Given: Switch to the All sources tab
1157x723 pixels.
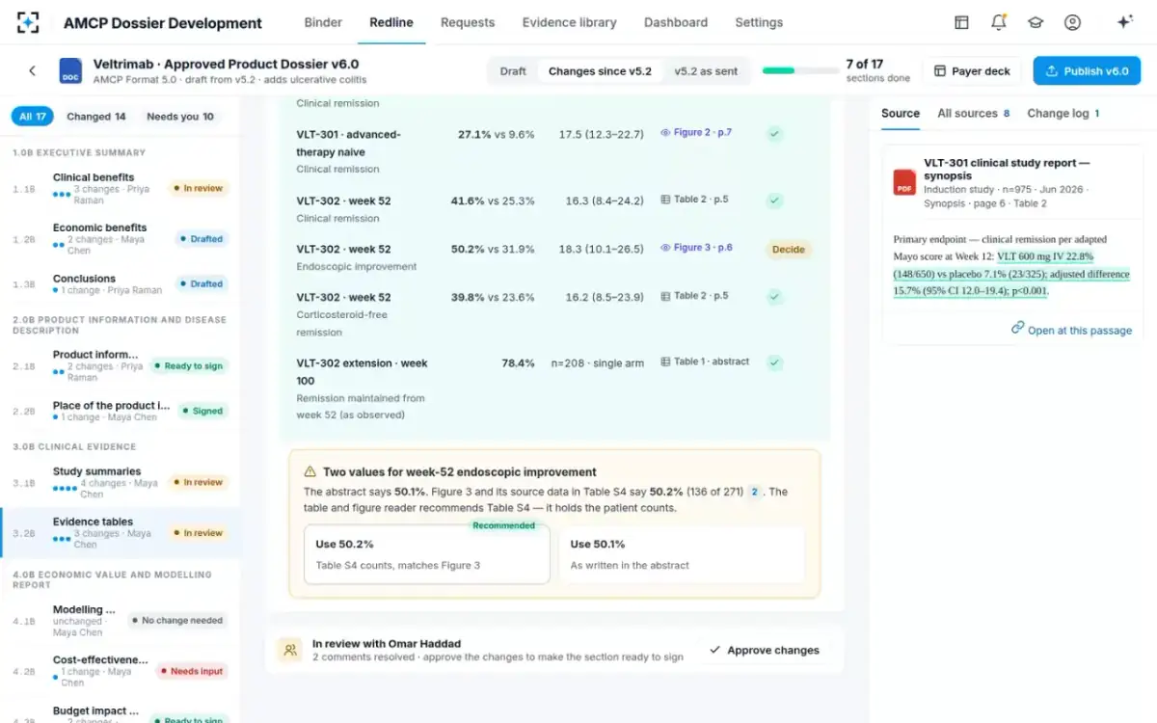Looking at the screenshot, I should [x=974, y=113].
